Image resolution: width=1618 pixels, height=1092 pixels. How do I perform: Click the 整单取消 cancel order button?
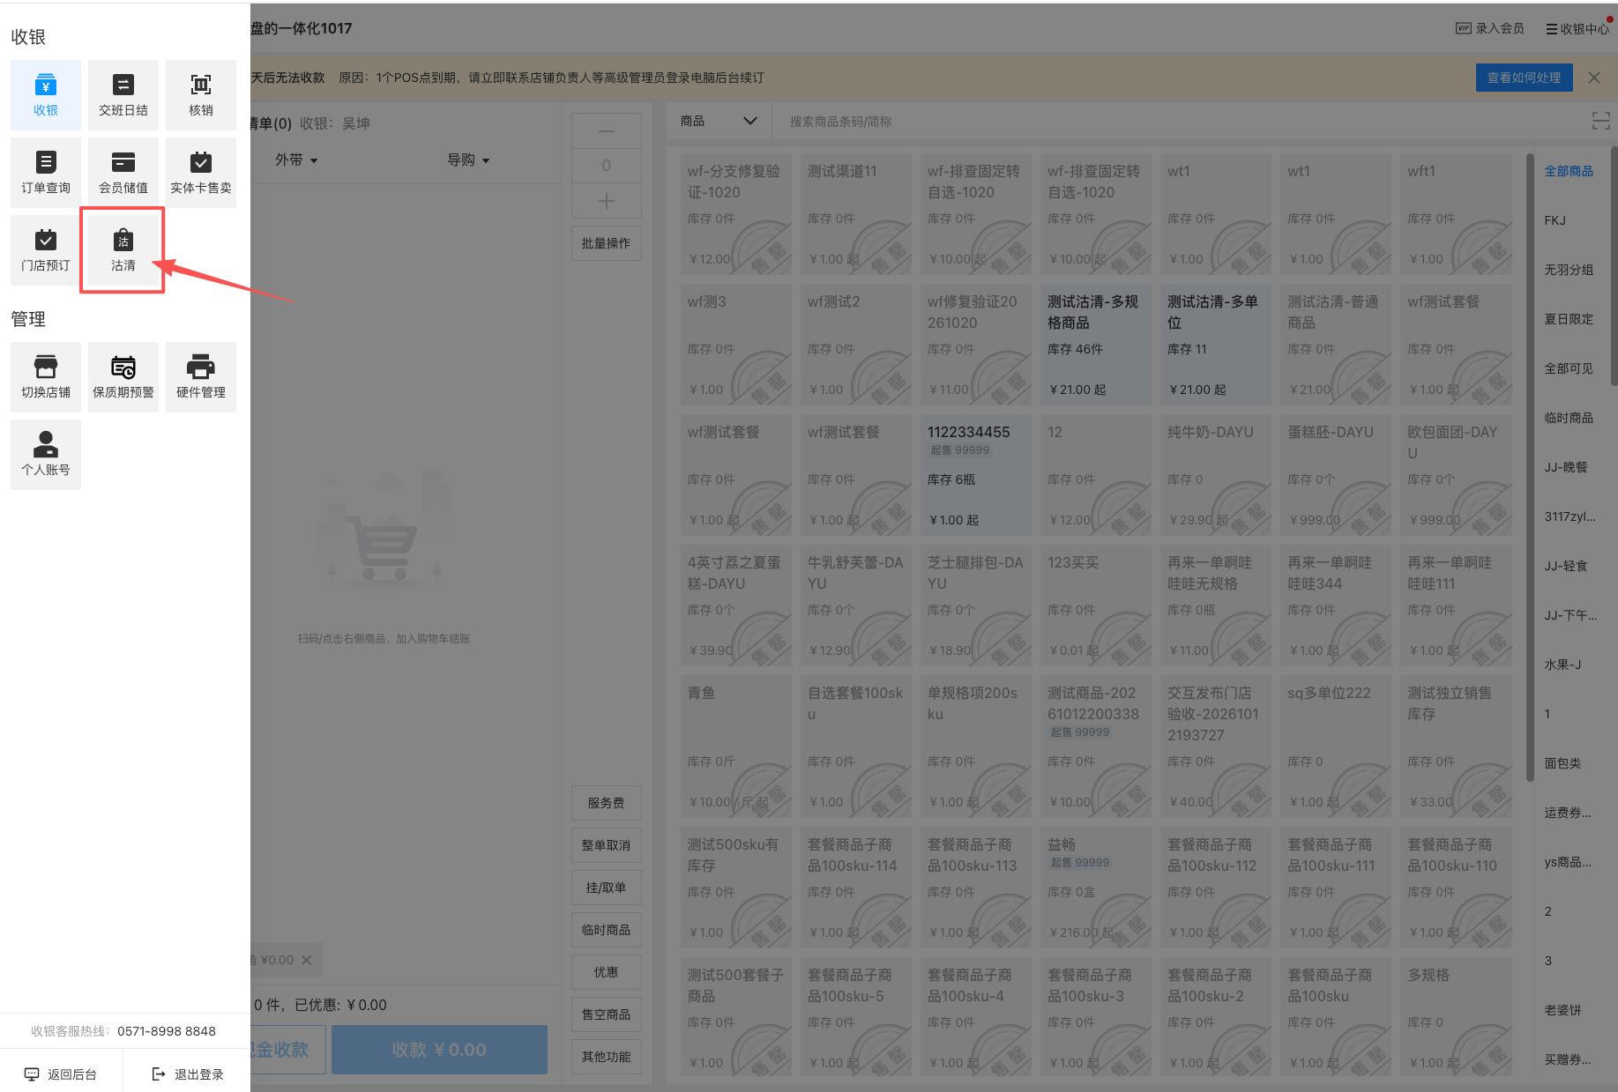pyautogui.click(x=607, y=845)
